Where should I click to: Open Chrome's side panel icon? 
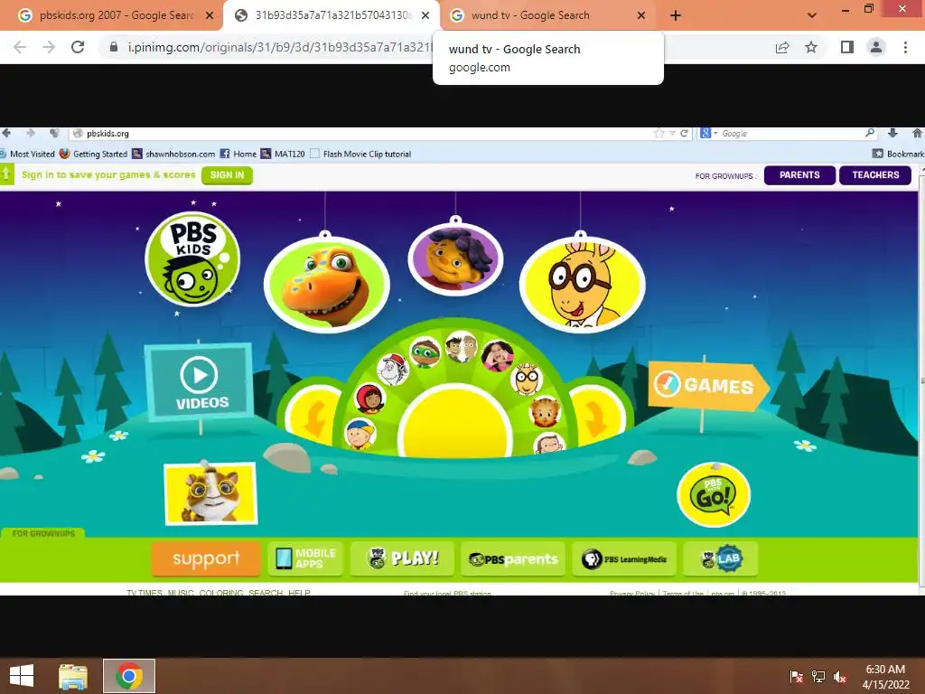coord(847,47)
